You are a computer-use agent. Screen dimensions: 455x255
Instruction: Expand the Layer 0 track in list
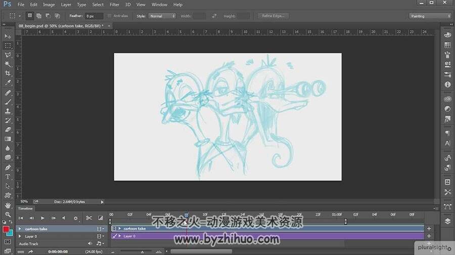pos(20,236)
